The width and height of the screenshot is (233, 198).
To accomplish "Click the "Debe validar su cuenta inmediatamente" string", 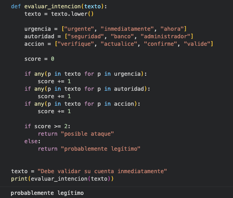I will tap(102, 171).
